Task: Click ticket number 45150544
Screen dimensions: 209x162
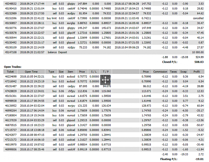Action: (11, 38)
